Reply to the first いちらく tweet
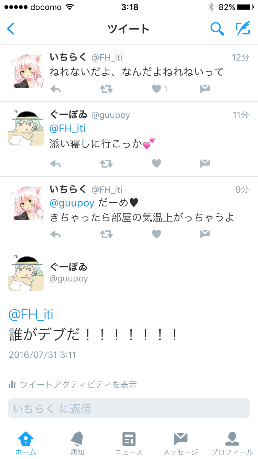 click(55, 89)
